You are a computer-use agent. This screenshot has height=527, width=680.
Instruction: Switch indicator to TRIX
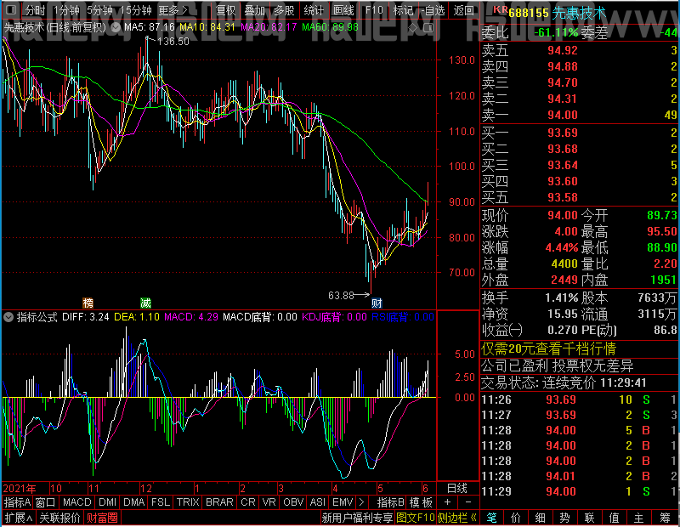coord(188,502)
